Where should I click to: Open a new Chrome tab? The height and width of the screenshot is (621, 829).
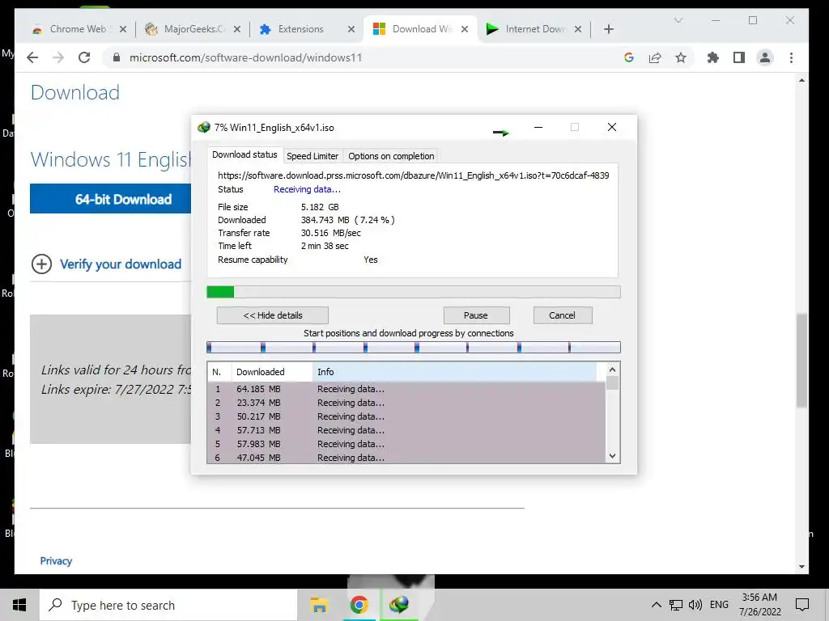(x=609, y=29)
